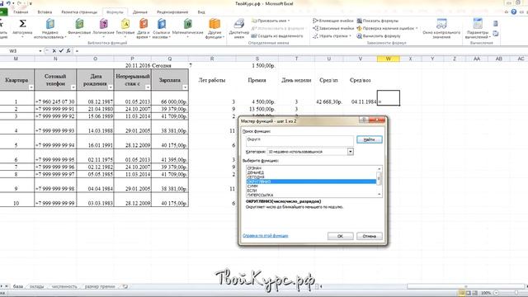Click the fx insert function icon

pos(68,51)
